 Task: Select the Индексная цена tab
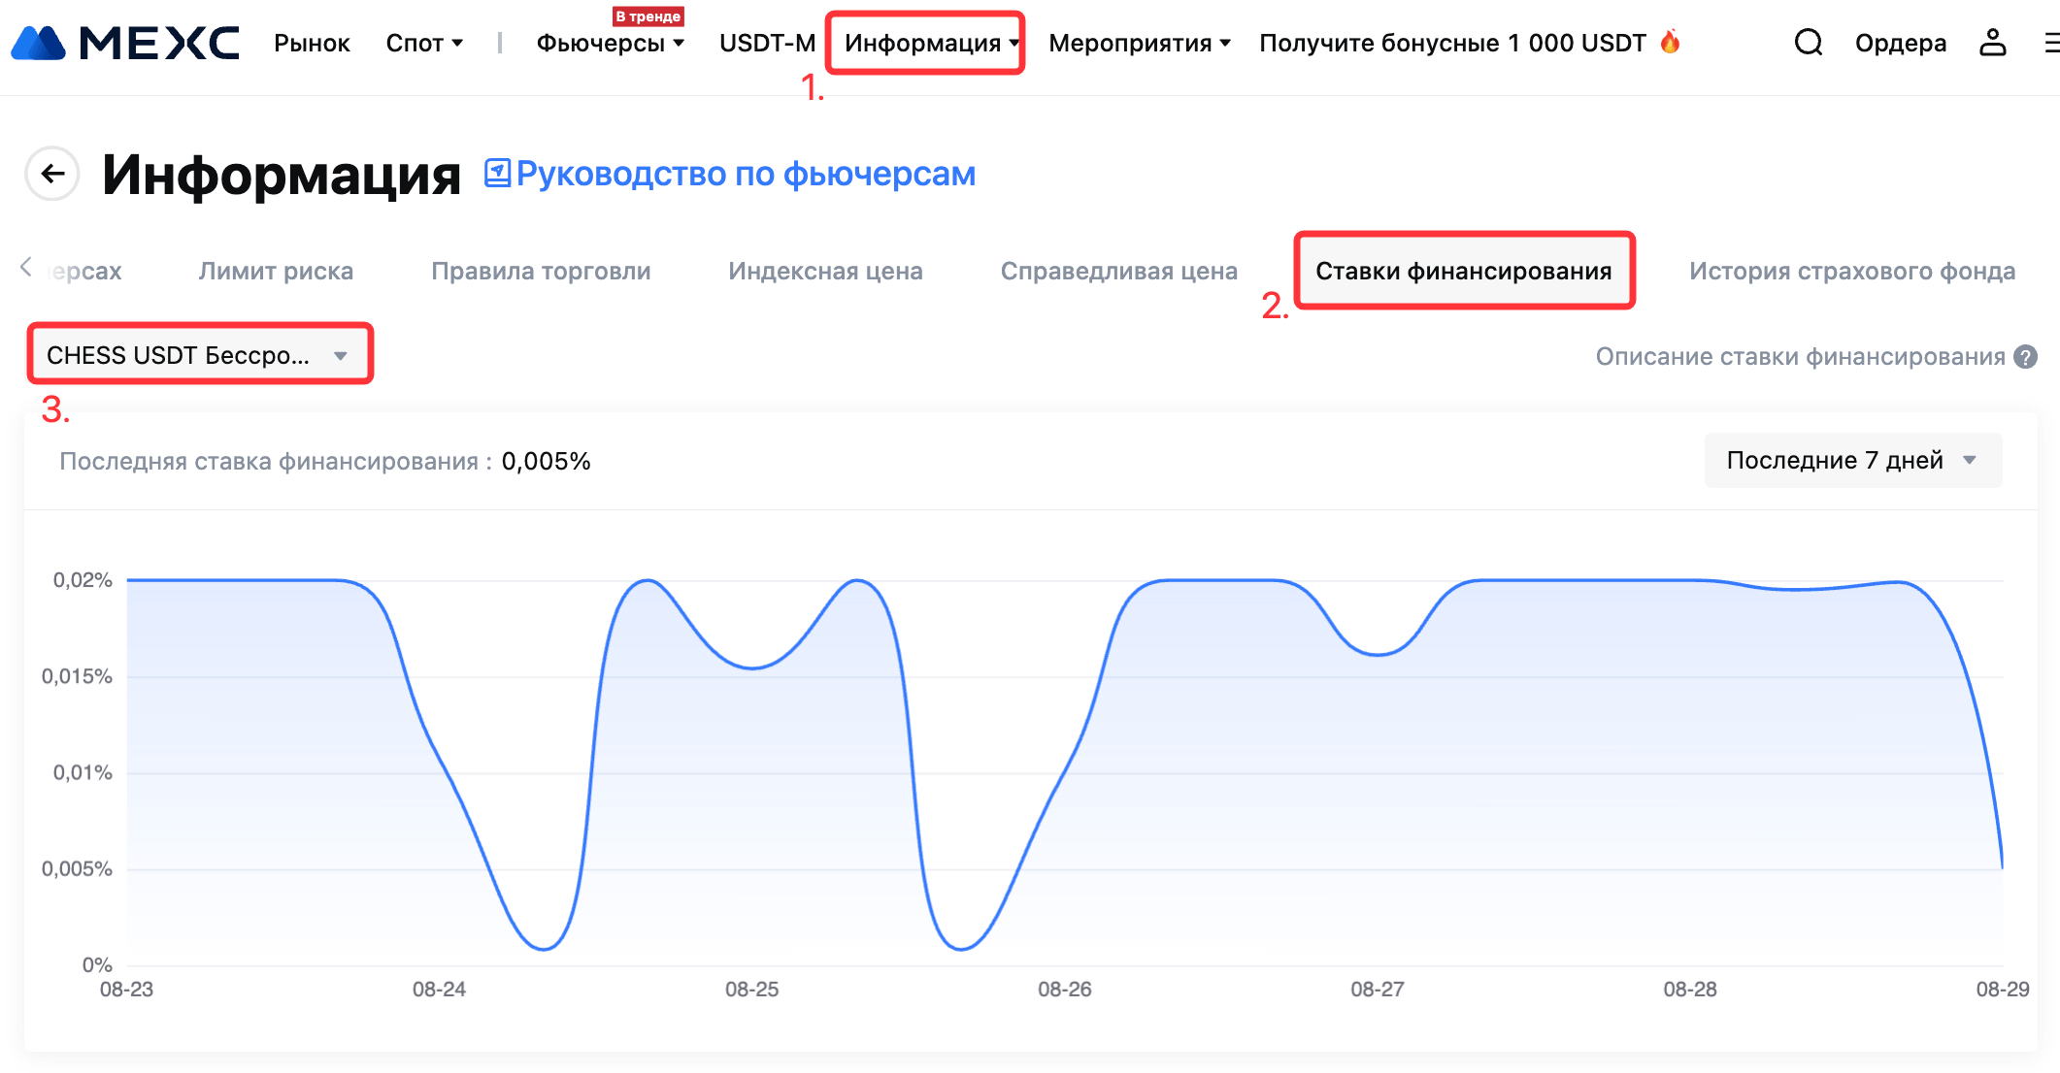click(x=825, y=271)
